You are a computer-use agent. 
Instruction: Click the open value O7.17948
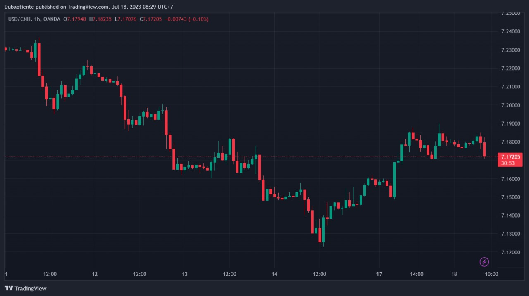pyautogui.click(x=75, y=19)
